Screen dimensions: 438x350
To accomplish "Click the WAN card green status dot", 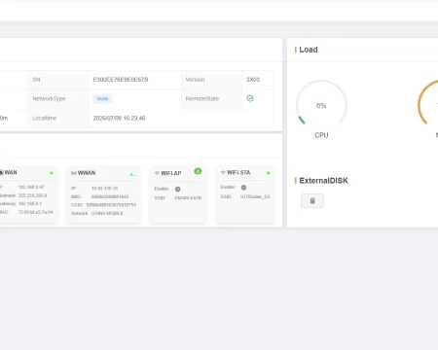I will [x=52, y=173].
